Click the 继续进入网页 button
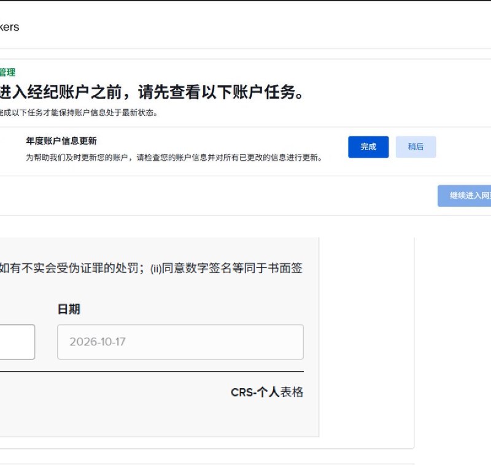 coord(465,196)
